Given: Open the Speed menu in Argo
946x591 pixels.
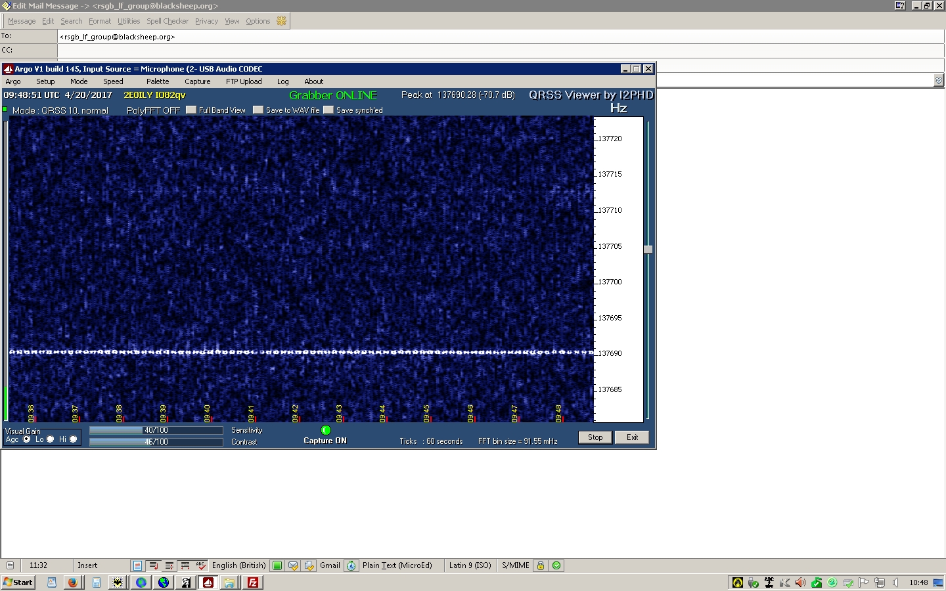Looking at the screenshot, I should (x=113, y=81).
